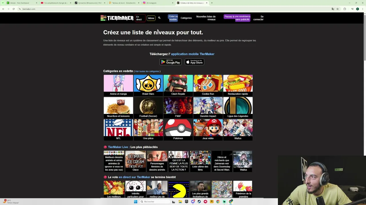Click the Task View icon on the taskbar
This screenshot has height=205, width=366.
174,202
